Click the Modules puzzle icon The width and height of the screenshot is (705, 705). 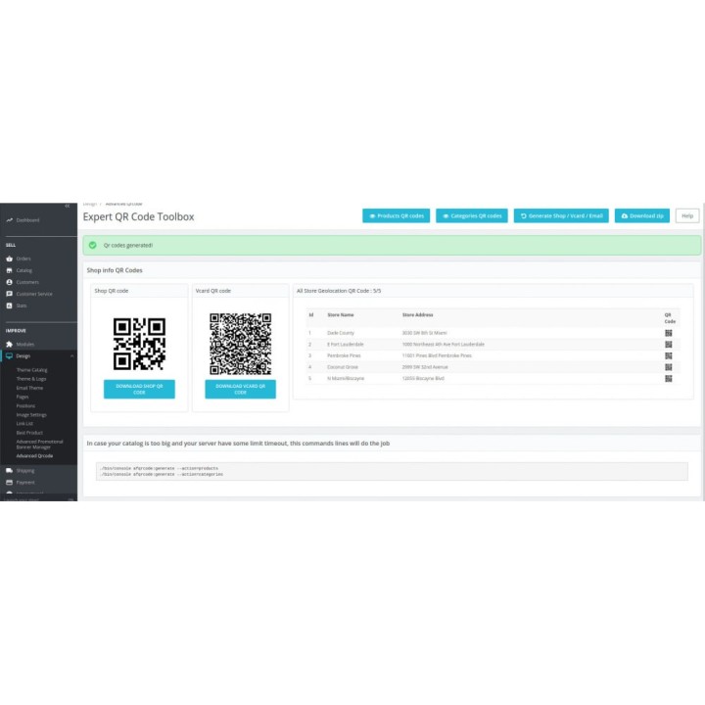tap(10, 345)
